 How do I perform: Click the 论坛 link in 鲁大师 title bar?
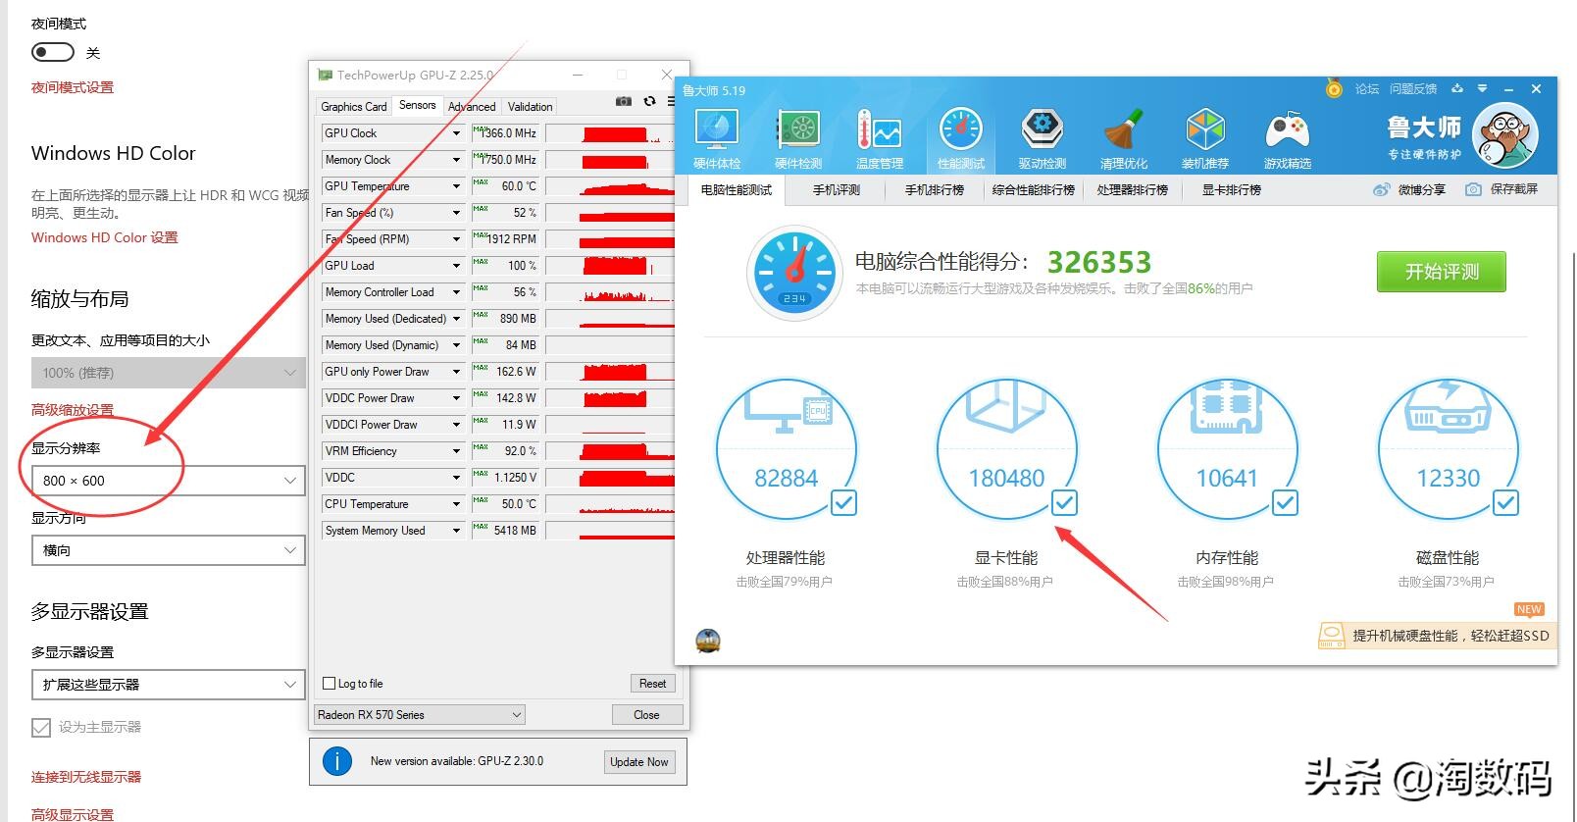[x=1367, y=89]
